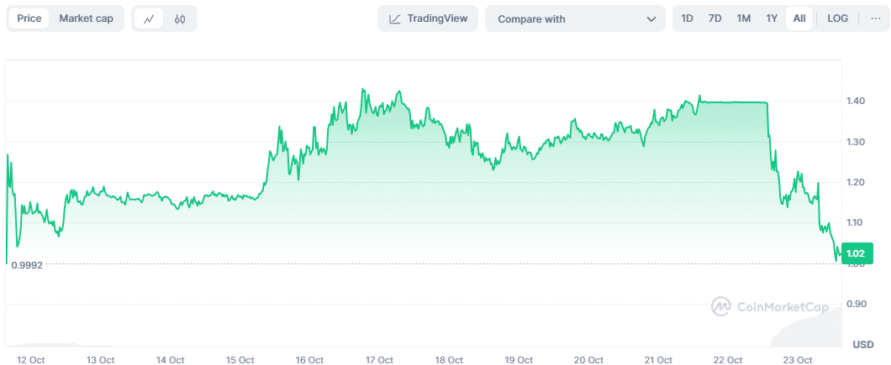Click the CoinMarketCap watermark logo
This screenshot has width=891, height=365.
(720, 307)
